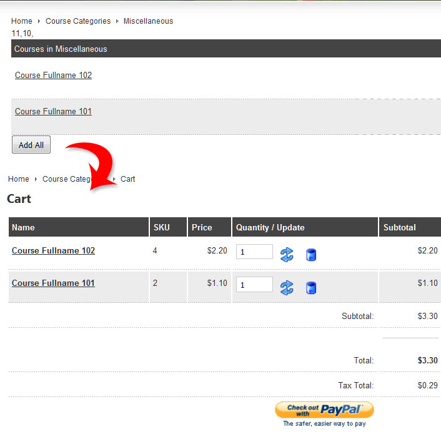441x437 pixels.
Task: Open Course Categories in the top breadcrumb
Action: [x=77, y=21]
